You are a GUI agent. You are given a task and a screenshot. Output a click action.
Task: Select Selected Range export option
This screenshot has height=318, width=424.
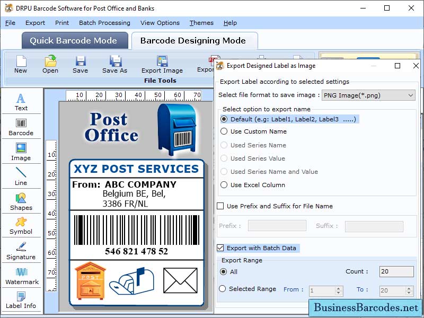[224, 290]
